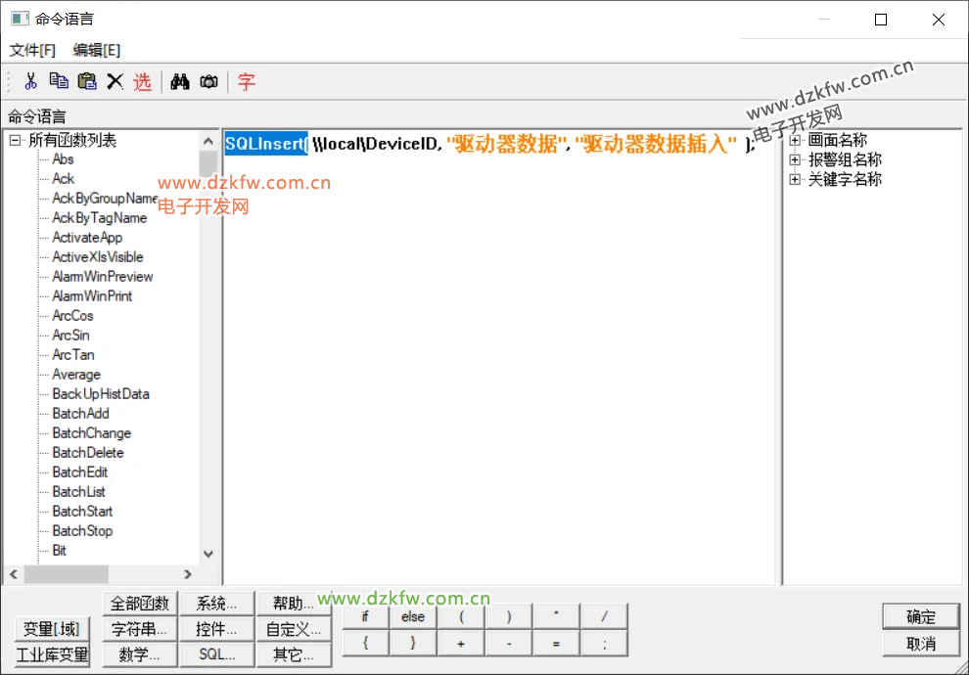Expand the 关键字名称 tree node
This screenshot has width=969, height=675.
796,179
